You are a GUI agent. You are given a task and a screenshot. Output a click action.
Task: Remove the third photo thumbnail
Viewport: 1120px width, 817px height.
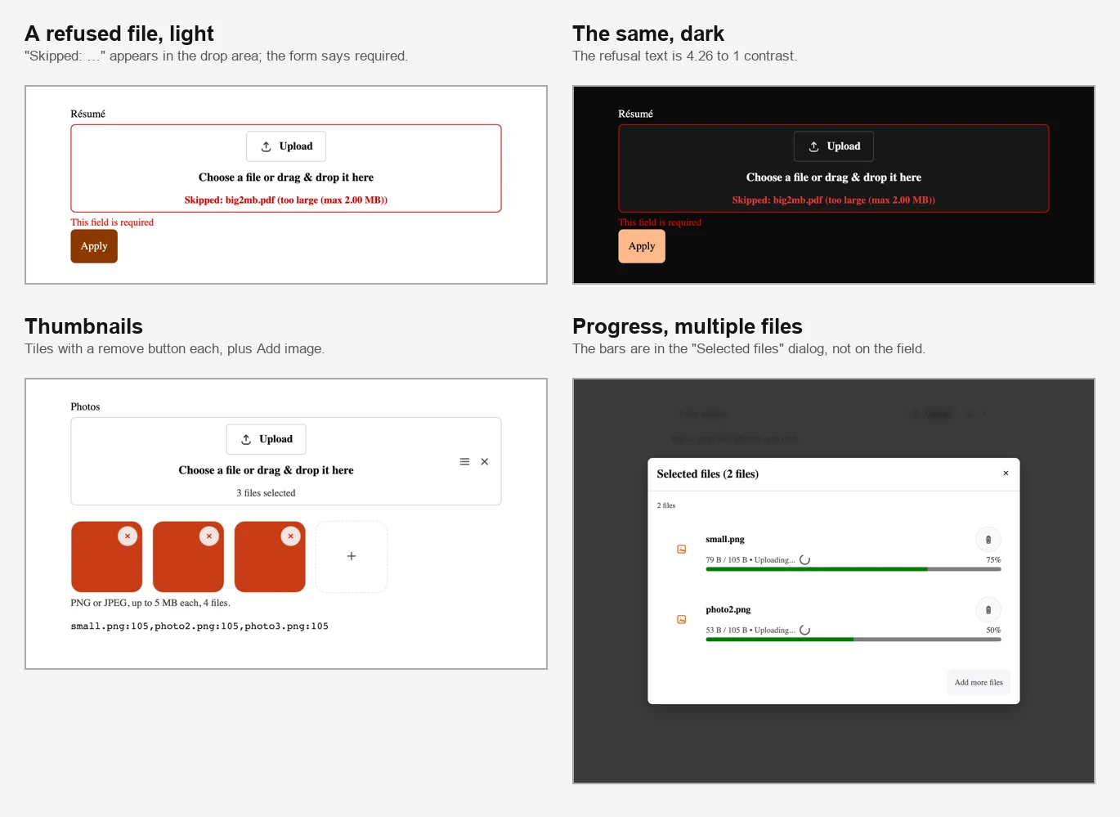click(x=290, y=536)
